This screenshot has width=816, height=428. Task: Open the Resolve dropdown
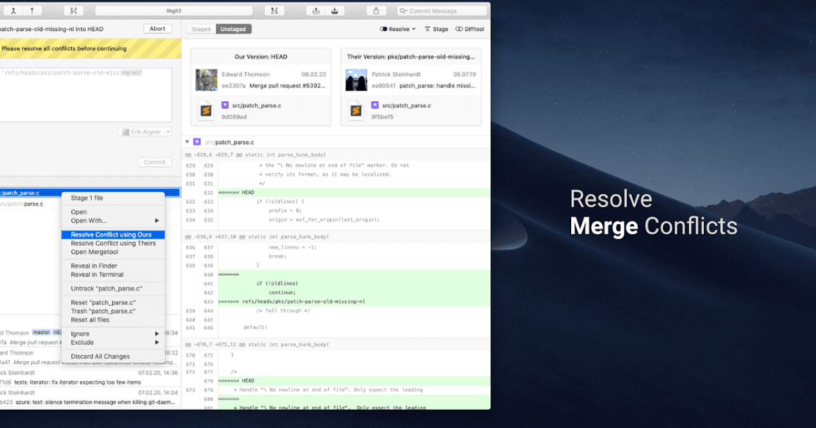tap(398, 29)
